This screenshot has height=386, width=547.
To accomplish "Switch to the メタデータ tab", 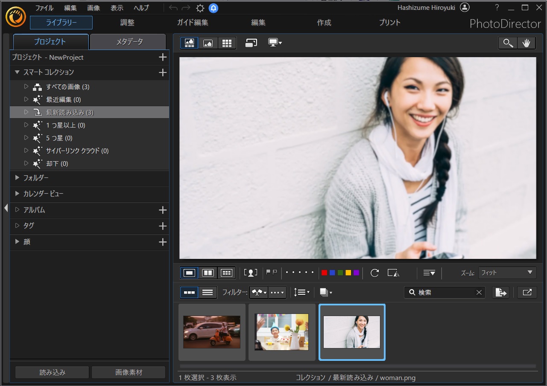I will coord(129,42).
